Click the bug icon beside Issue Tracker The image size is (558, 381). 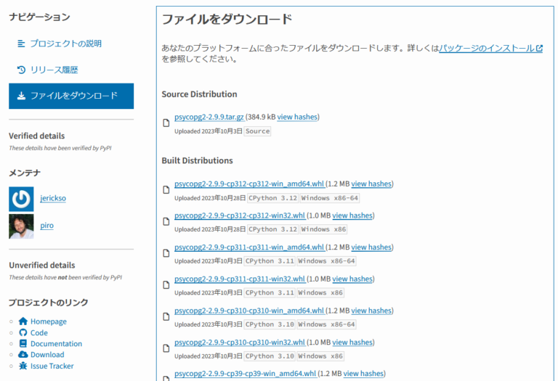(x=23, y=366)
